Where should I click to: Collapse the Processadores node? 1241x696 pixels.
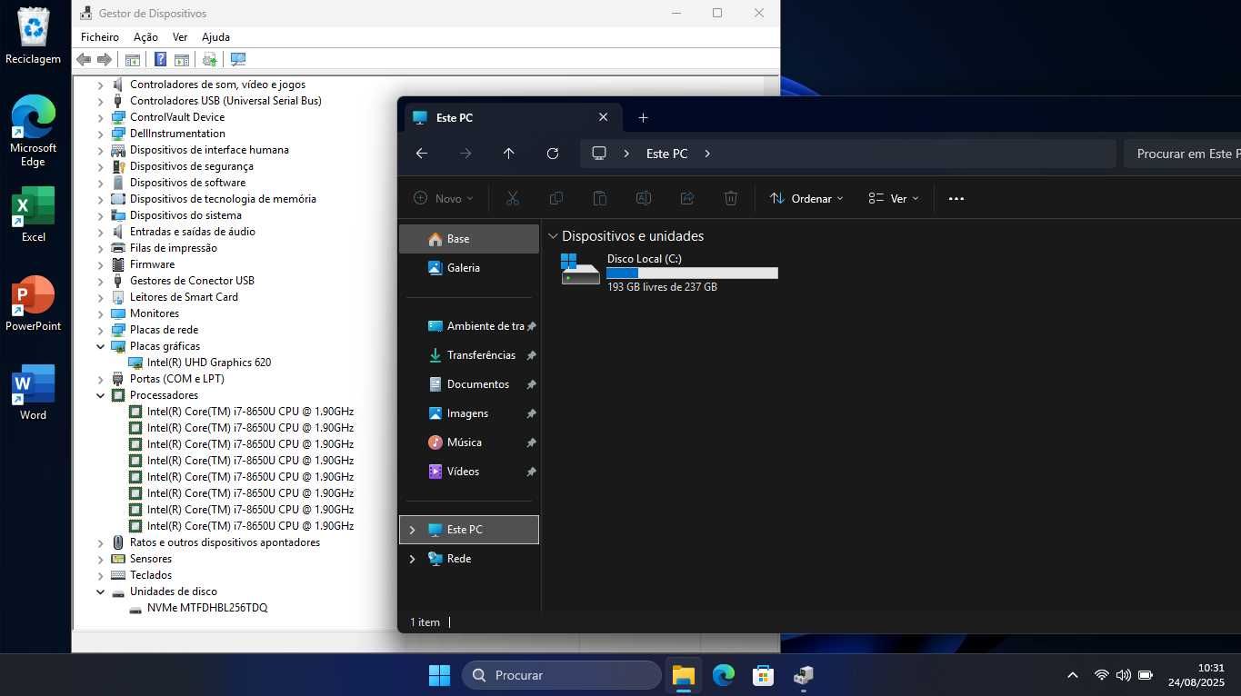tap(101, 395)
